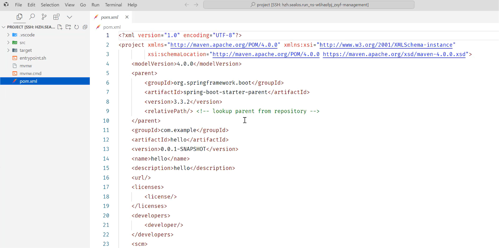
Task: Click the <scm> tag on line 23
Action: [140, 244]
